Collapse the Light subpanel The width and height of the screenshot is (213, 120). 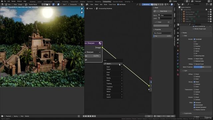coord(185,71)
